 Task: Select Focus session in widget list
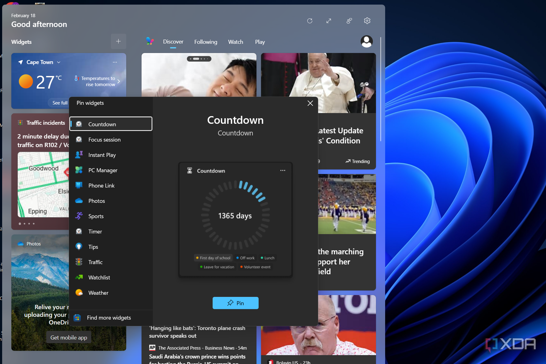point(111,140)
